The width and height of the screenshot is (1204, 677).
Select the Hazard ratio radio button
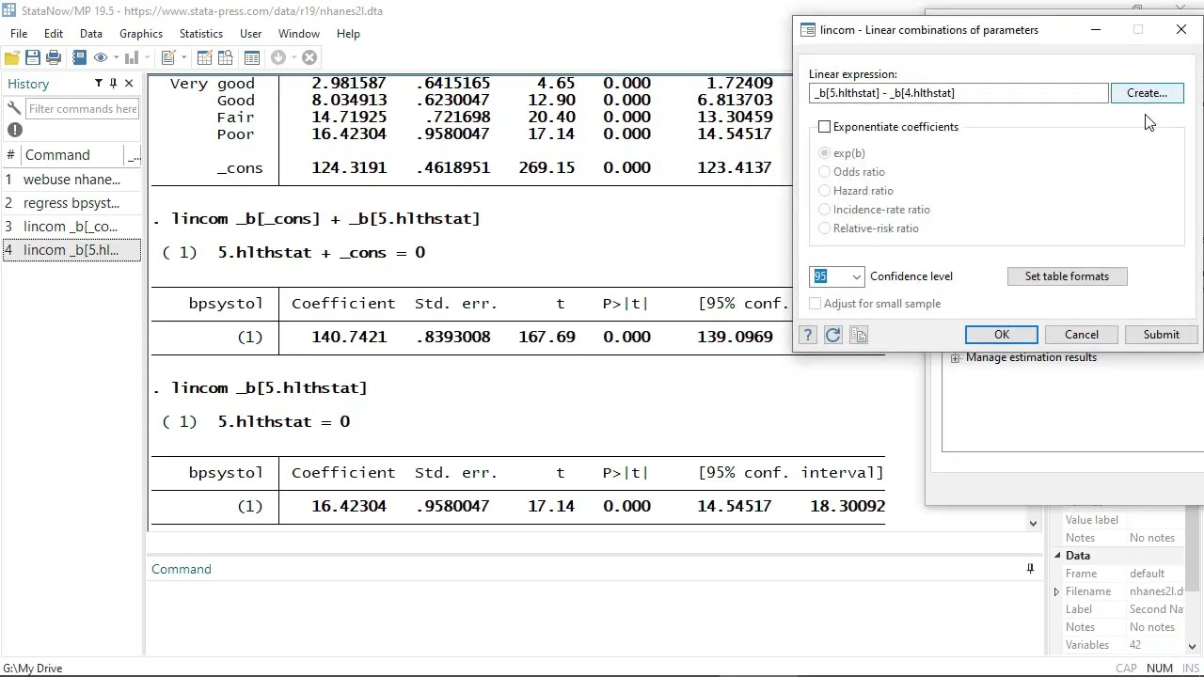coord(825,191)
